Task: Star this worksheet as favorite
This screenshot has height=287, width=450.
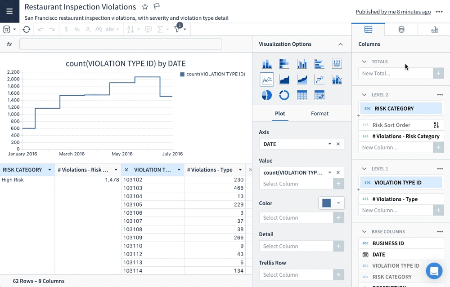Action: click(x=145, y=7)
